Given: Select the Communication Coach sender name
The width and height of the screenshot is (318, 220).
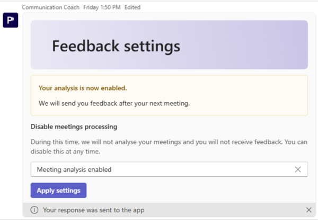Looking at the screenshot, I should 51,7.
